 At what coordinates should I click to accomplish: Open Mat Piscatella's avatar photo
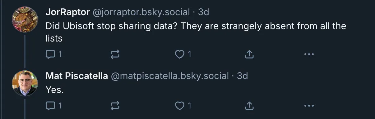coord(25,83)
